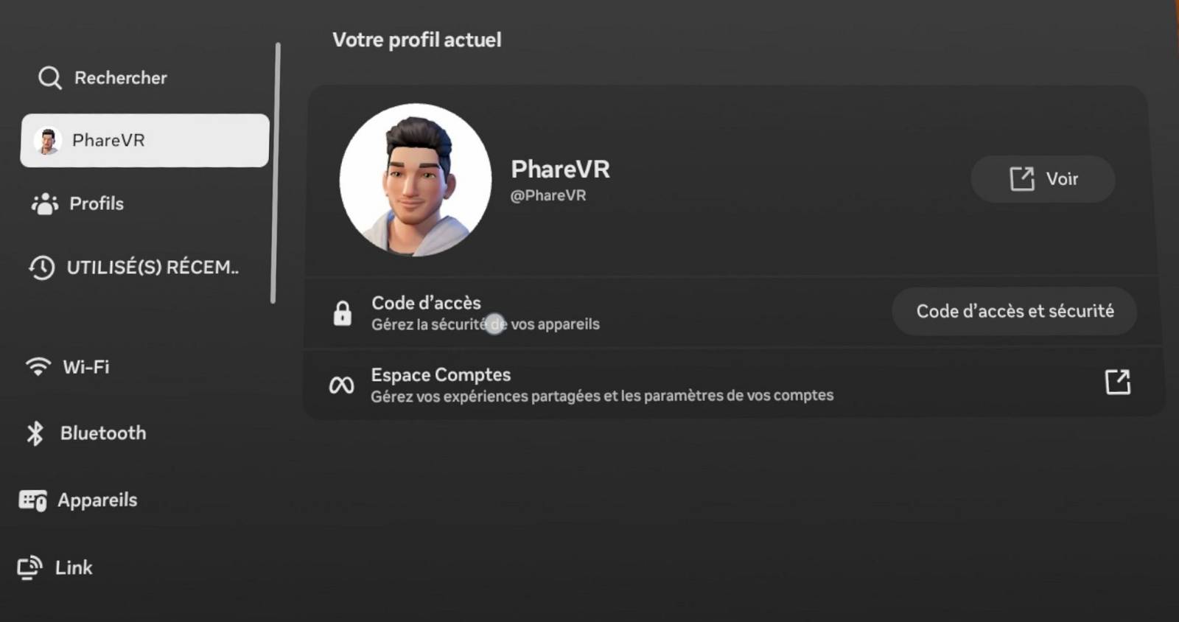Click the padlock icon next to Code d'accès
1179x622 pixels.
342,312
